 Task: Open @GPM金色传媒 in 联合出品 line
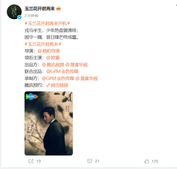62,71
